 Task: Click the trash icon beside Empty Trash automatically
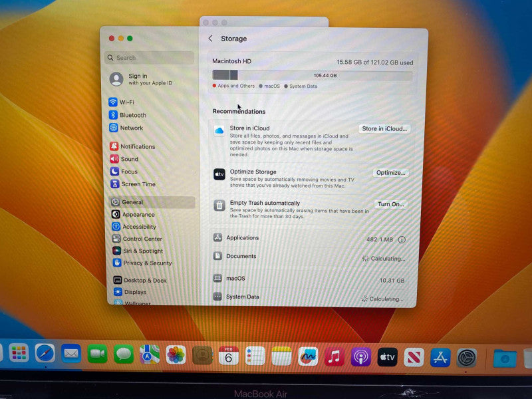[219, 205]
